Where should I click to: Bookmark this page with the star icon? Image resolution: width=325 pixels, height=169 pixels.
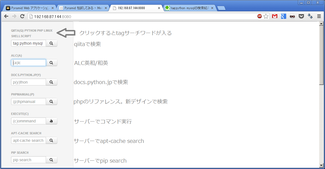click(266, 16)
